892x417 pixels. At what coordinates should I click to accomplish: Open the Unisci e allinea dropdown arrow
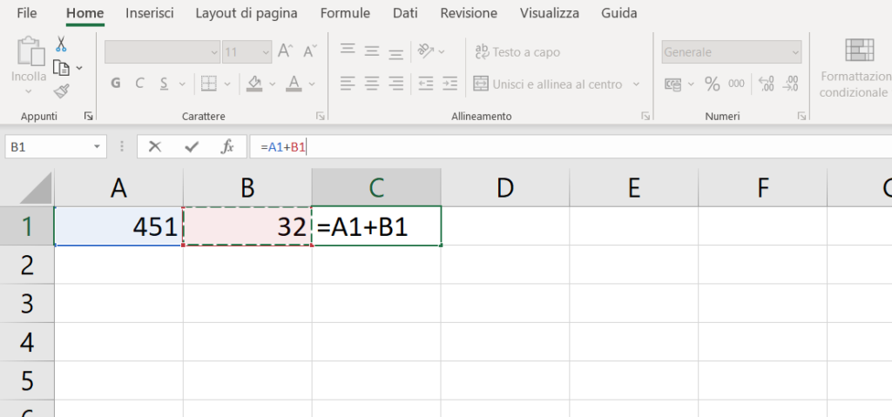click(x=636, y=84)
